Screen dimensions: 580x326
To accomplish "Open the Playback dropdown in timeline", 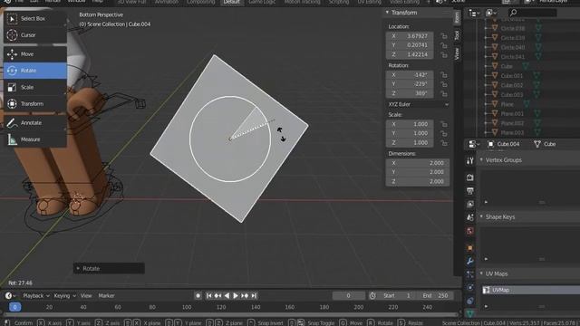I will tap(36, 296).
